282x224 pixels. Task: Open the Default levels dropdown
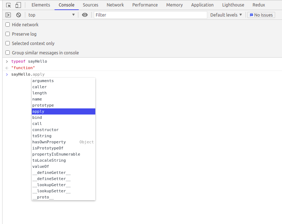tap(226, 15)
